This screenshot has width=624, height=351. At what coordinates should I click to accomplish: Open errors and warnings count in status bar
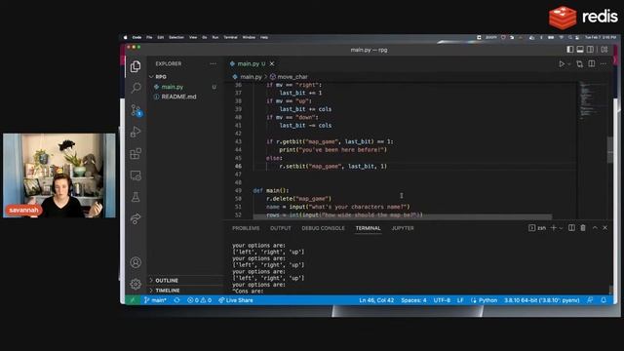pyautogui.click(x=199, y=300)
